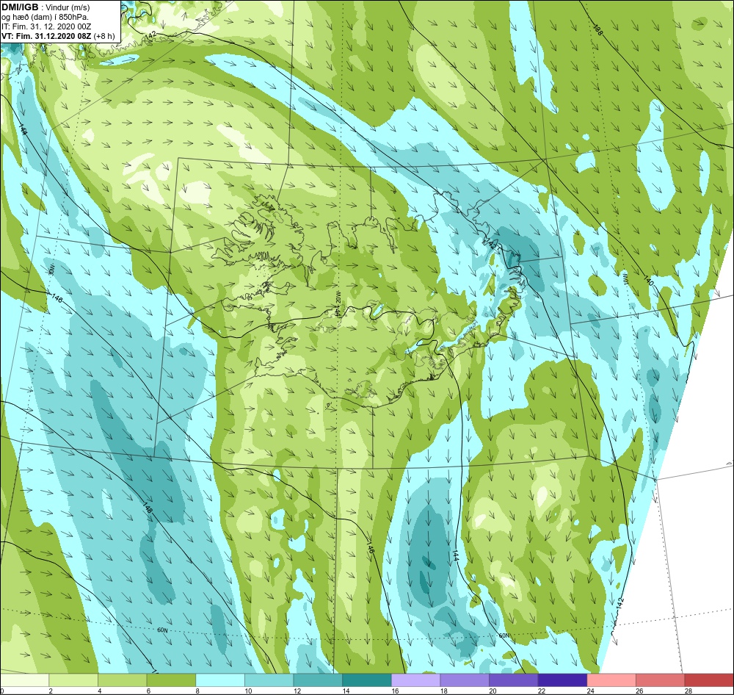Click the 148 contour label

point(148,507)
